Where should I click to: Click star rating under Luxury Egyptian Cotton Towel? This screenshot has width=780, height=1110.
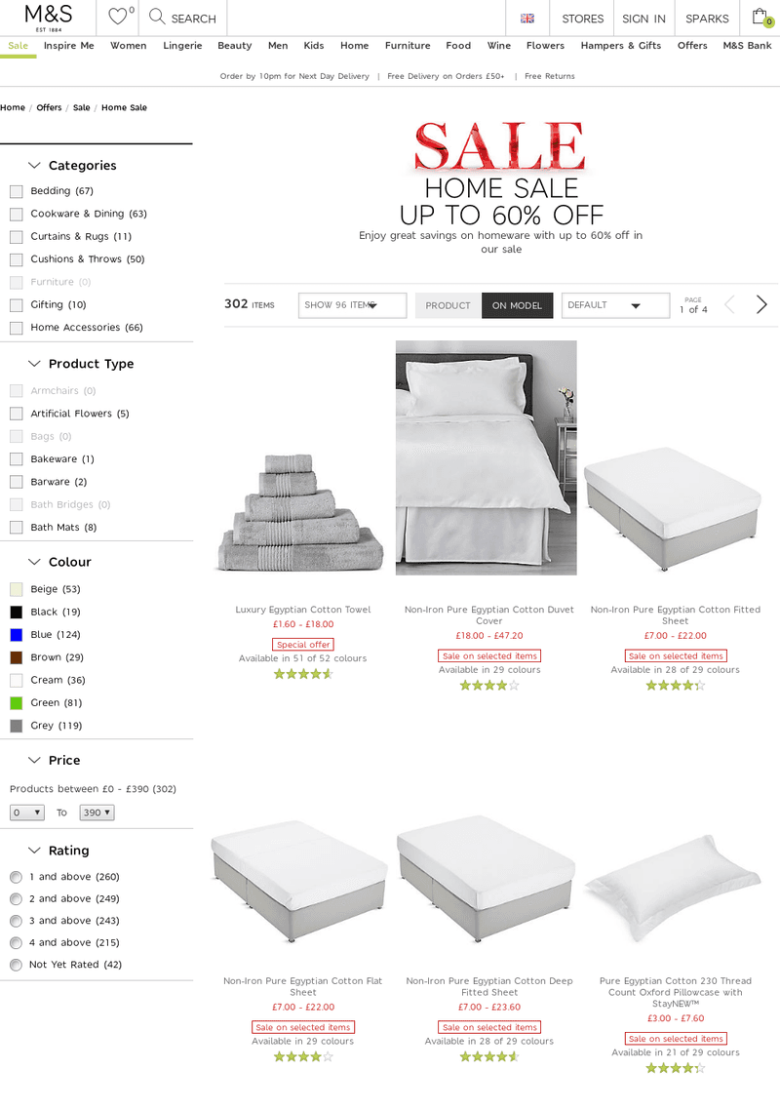click(303, 674)
